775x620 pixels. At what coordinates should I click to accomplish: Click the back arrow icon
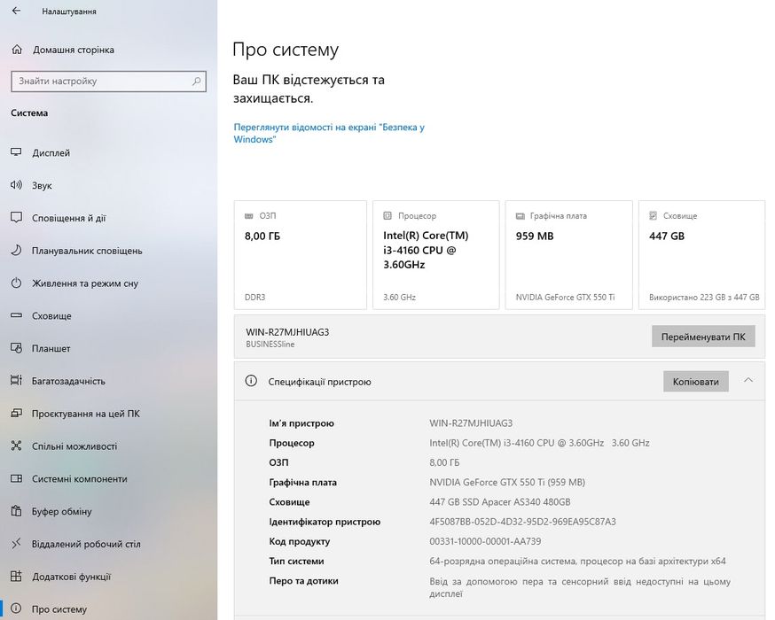[x=16, y=11]
